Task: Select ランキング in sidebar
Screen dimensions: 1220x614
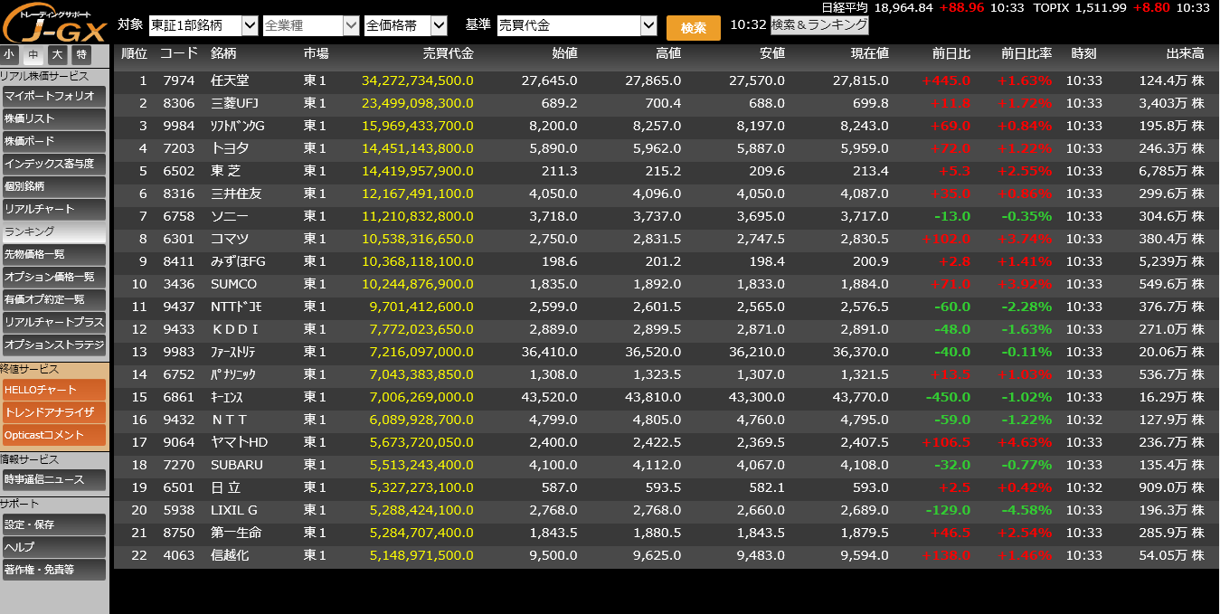Action: (53, 232)
